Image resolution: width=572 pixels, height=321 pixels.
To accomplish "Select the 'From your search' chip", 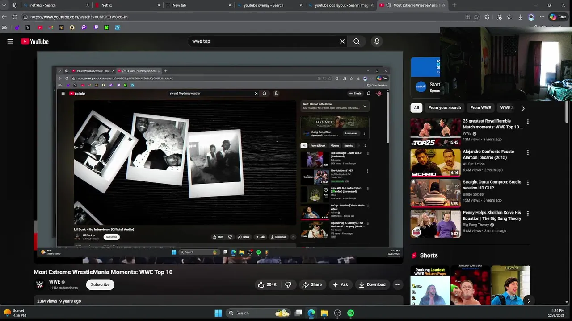I will pyautogui.click(x=445, y=108).
